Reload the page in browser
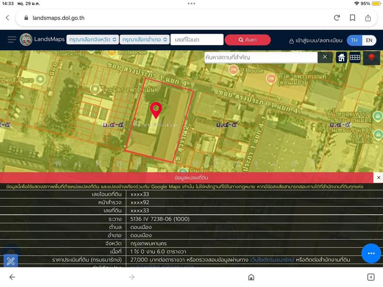383x287 pixels. 337,18
